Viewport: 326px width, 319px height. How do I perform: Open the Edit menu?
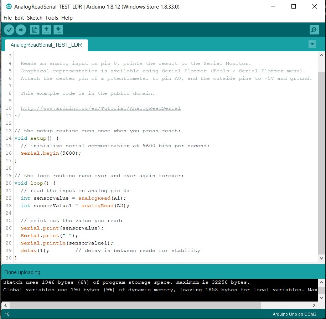coord(19,18)
